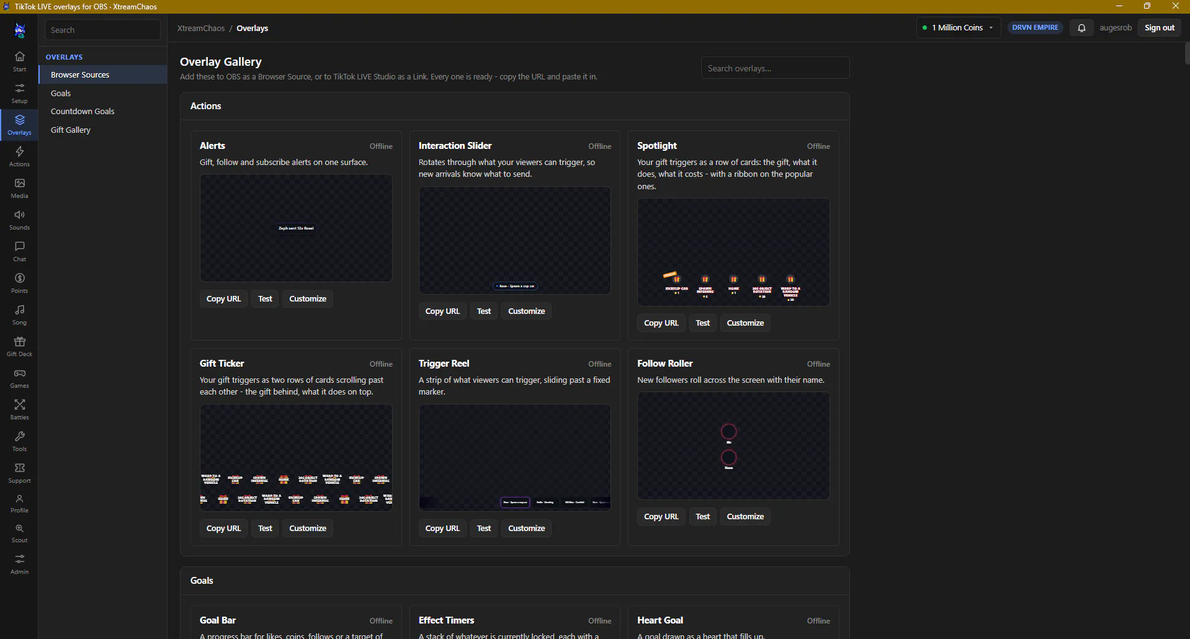Open Countdown Goals submenu item
Viewport: 1190px width, 639px height.
point(103,111)
